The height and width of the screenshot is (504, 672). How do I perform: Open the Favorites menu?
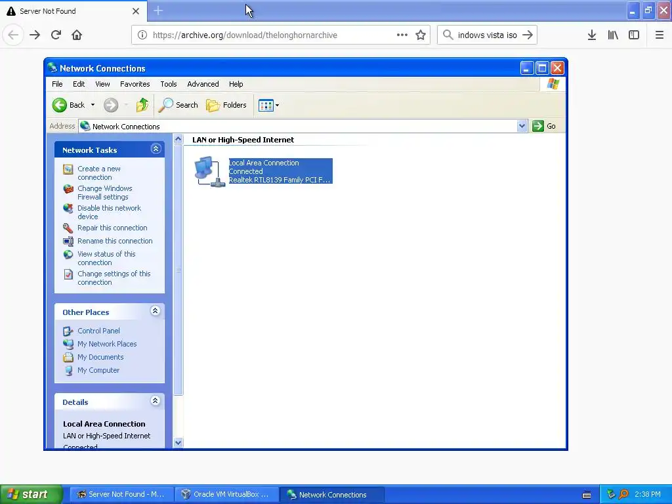click(x=135, y=84)
